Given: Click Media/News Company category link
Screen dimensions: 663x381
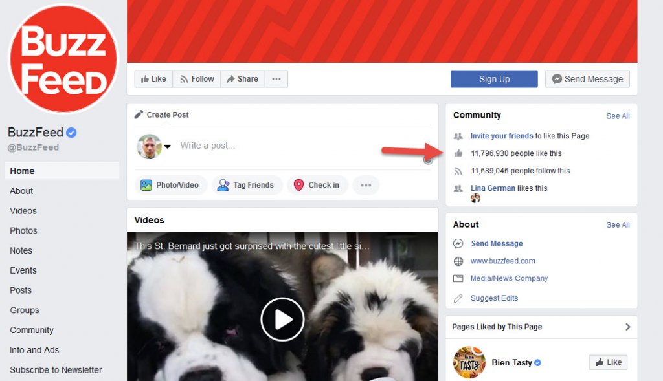Looking at the screenshot, I should click(x=509, y=278).
